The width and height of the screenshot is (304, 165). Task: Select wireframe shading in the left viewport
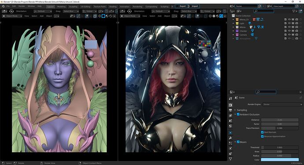tap(100, 16)
